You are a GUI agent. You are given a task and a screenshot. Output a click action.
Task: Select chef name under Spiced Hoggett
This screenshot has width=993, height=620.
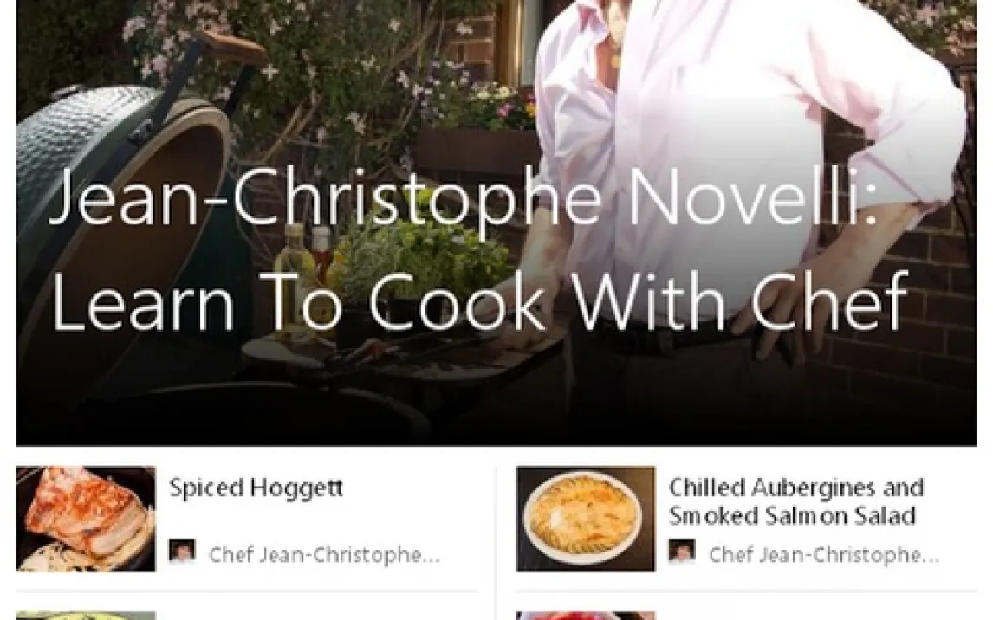coord(324,554)
